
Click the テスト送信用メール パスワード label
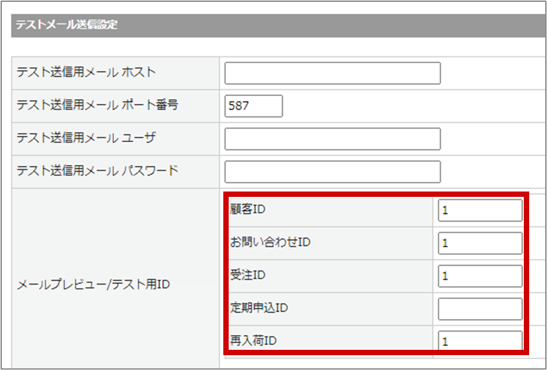[97, 171]
